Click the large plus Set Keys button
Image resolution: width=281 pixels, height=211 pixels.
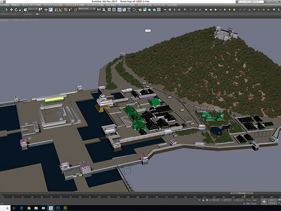264,202
